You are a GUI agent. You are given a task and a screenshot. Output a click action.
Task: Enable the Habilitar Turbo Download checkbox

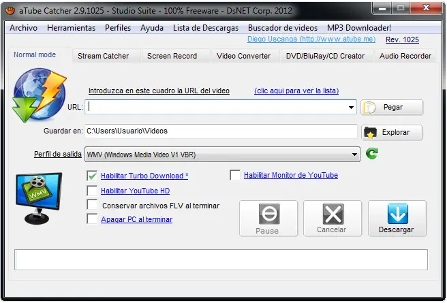tap(92, 176)
